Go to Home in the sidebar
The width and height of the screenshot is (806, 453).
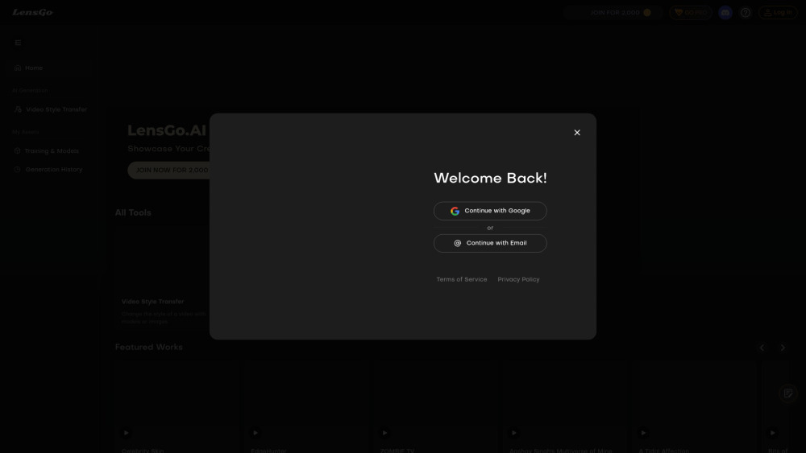[33, 68]
